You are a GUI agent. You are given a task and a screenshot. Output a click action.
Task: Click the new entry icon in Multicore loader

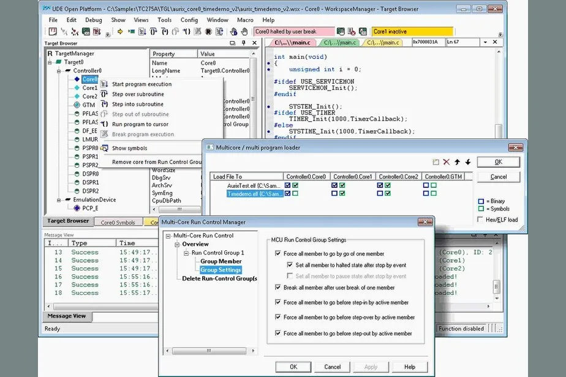[x=436, y=162]
